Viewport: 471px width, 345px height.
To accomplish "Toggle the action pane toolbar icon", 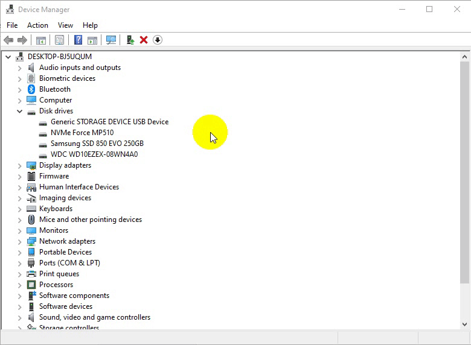I will click(x=92, y=40).
